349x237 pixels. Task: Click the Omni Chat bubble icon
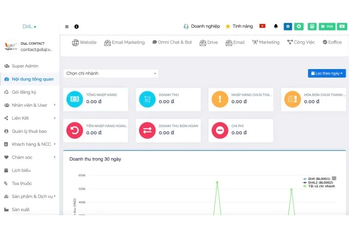(155, 42)
